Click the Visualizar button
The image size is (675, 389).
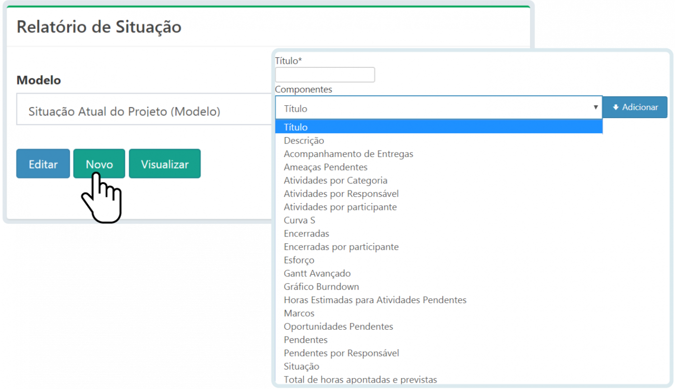tap(165, 163)
